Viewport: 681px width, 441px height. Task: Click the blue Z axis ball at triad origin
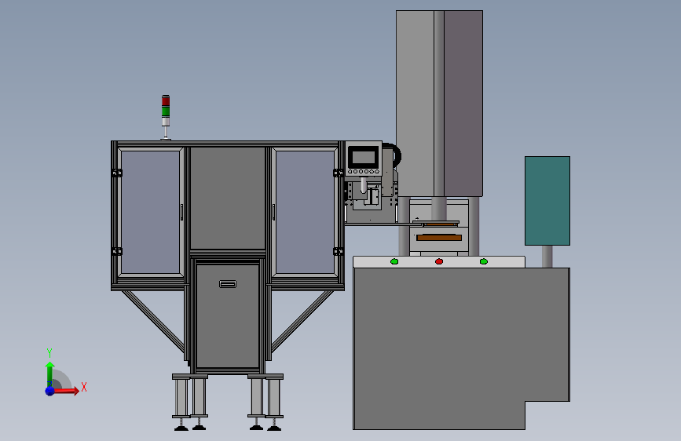coord(50,391)
